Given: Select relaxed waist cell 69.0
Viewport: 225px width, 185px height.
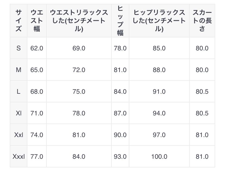Looking at the screenshot, I should (79, 48).
